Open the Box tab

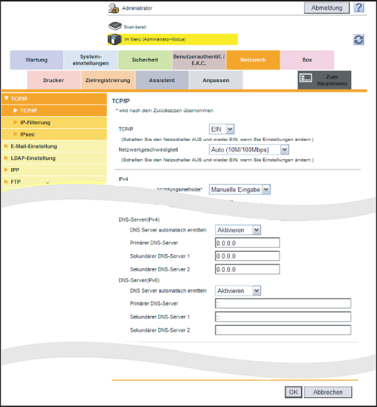coord(307,60)
